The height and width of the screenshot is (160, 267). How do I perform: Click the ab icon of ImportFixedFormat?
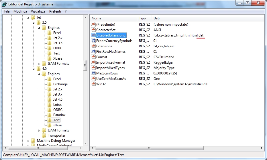coord(93,62)
